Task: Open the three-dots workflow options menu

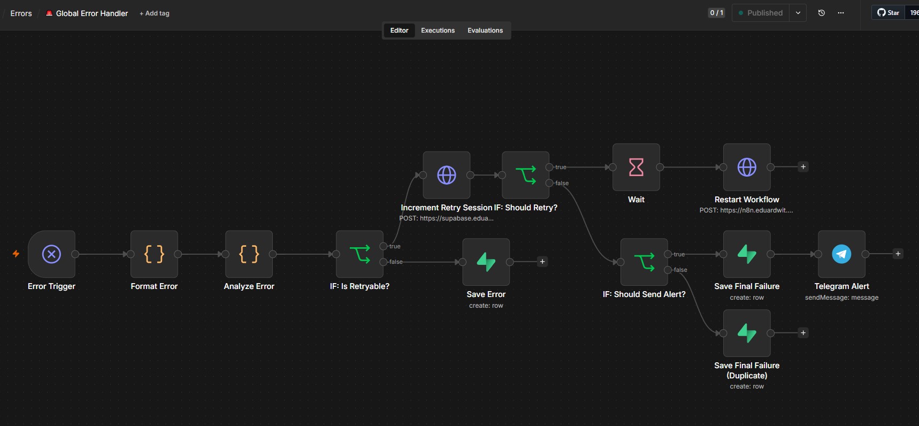Action: click(841, 13)
